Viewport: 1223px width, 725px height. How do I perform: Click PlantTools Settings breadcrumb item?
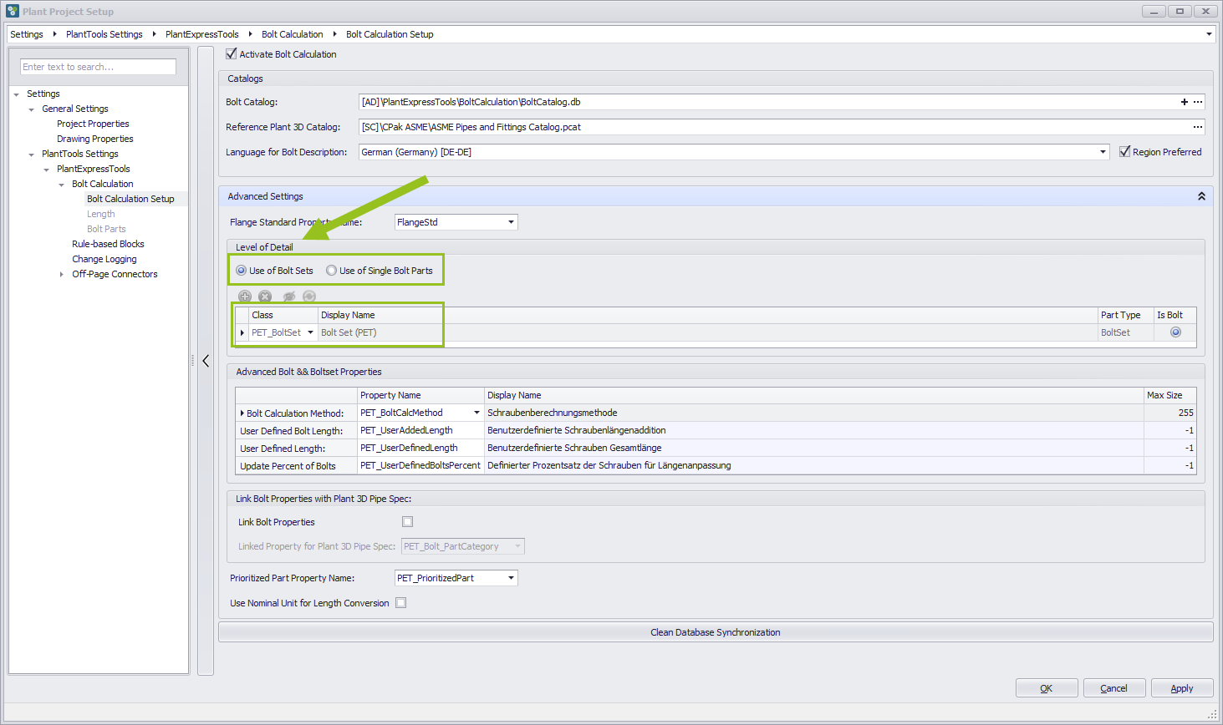click(x=104, y=34)
